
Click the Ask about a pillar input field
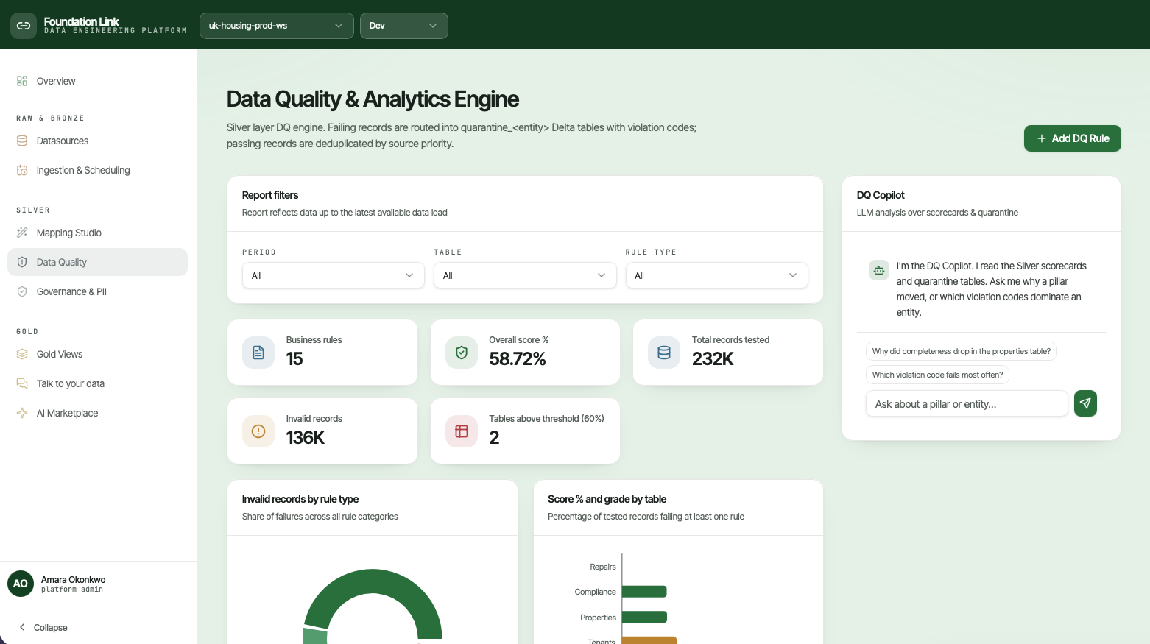[967, 403]
